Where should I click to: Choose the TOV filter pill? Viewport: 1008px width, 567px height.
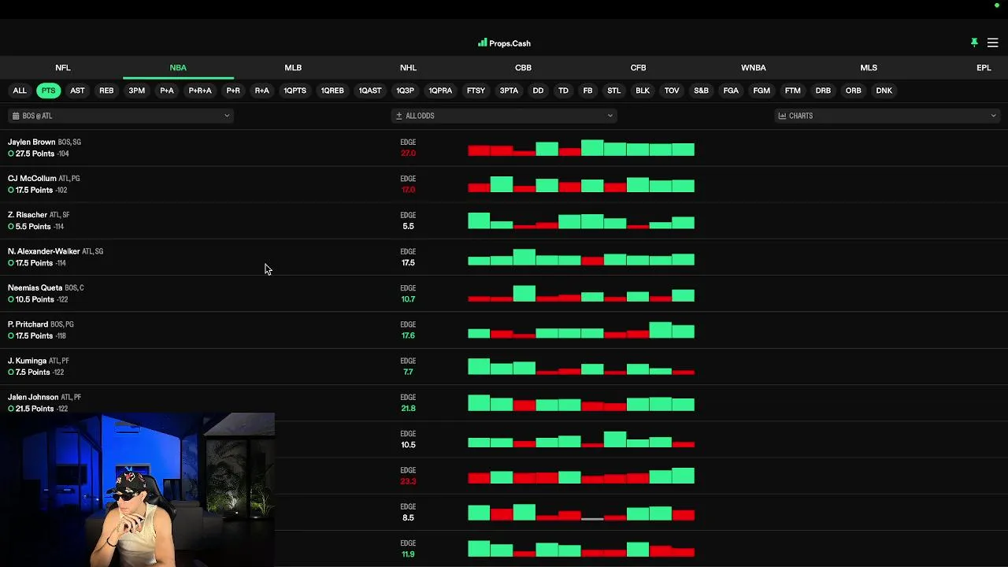672,91
